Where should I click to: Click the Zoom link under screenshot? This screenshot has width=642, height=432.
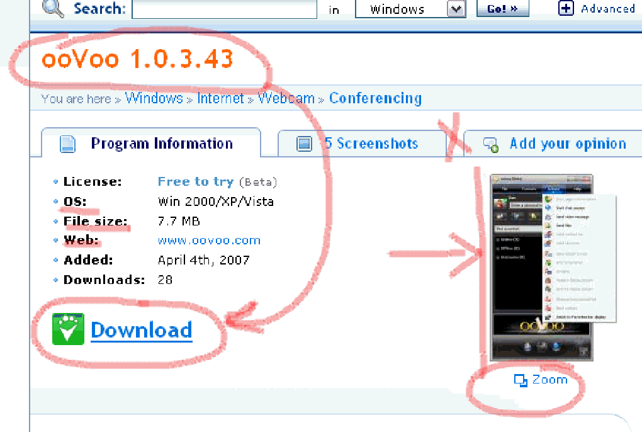tap(550, 380)
